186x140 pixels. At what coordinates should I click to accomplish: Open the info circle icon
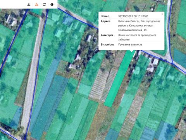52,4
